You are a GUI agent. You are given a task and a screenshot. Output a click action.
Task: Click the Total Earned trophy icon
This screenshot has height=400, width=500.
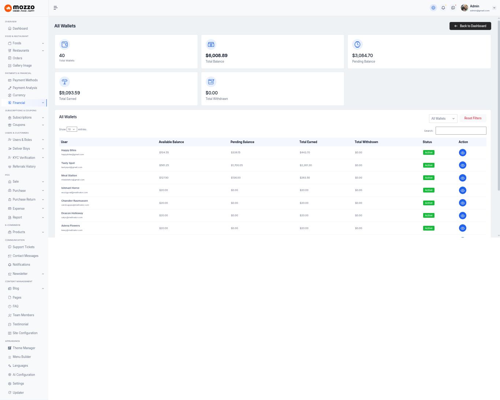pyautogui.click(x=65, y=82)
